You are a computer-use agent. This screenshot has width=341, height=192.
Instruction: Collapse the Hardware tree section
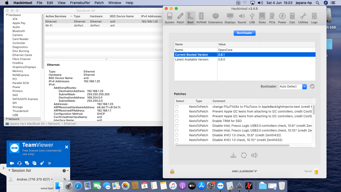(7, 15)
